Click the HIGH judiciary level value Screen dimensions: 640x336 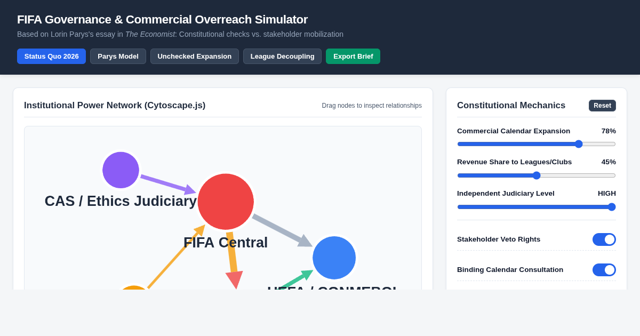pos(607,194)
